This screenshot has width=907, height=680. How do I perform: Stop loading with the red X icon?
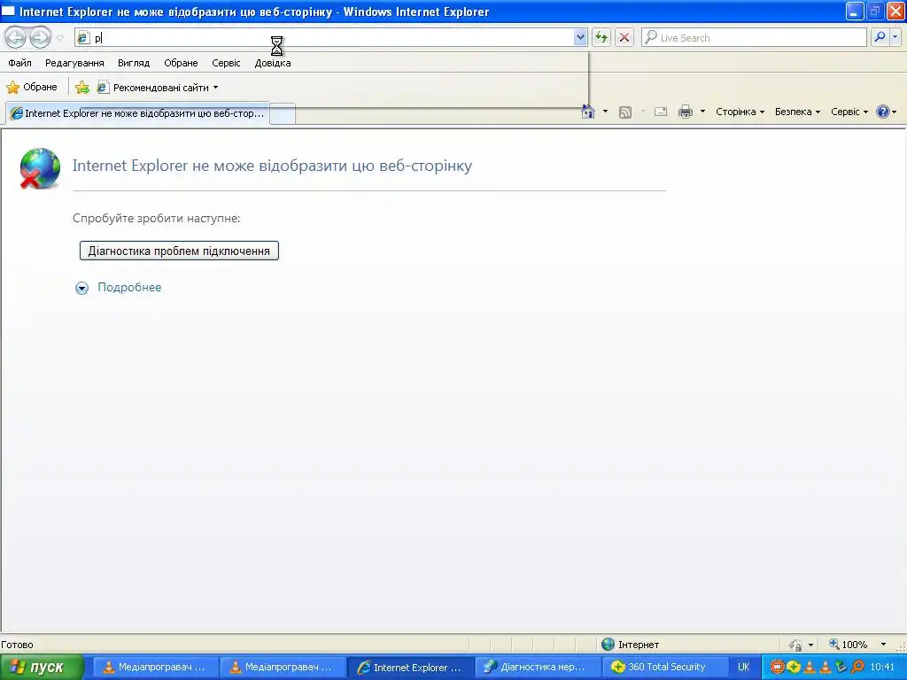[624, 37]
